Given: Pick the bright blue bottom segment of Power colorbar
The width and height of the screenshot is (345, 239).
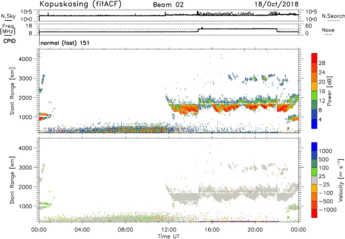Looking at the screenshot, I should coord(314,124).
